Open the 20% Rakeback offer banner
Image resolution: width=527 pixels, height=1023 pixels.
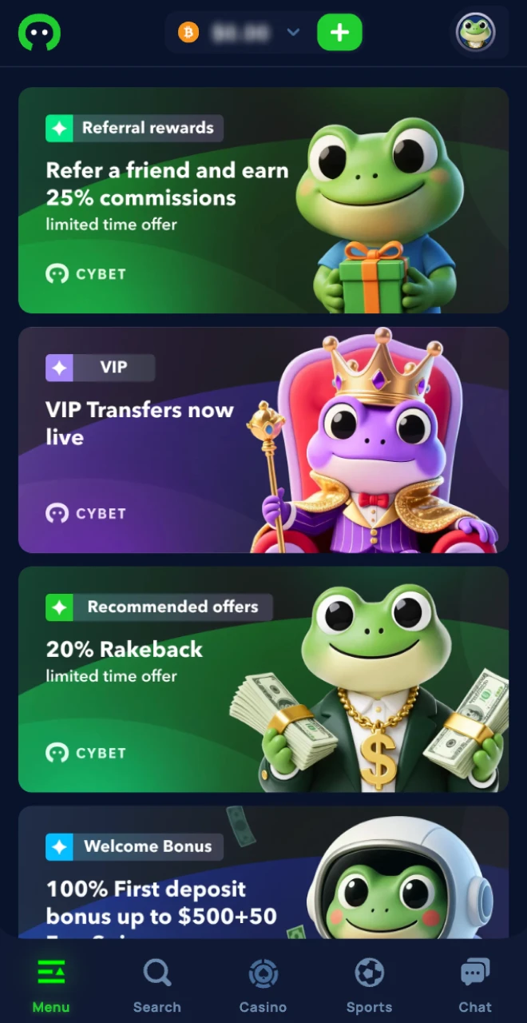263,679
